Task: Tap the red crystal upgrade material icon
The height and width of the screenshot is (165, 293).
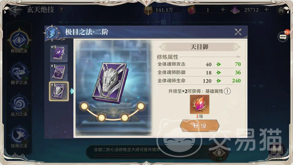Action: tap(199, 105)
